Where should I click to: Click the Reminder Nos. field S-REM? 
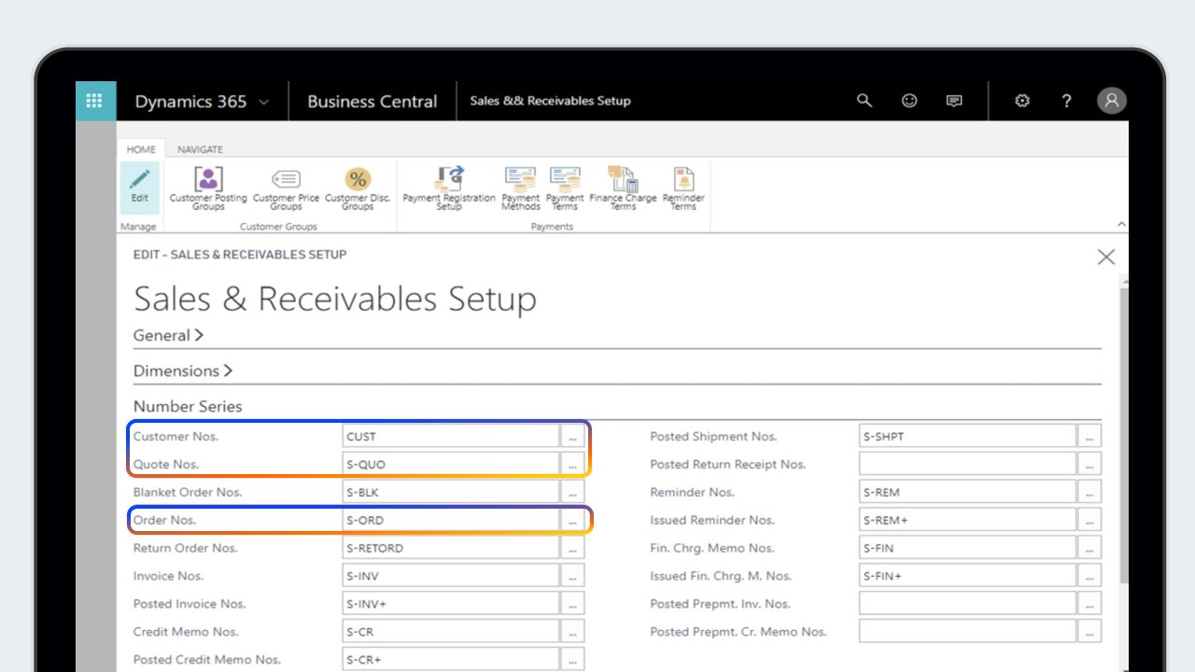968,492
